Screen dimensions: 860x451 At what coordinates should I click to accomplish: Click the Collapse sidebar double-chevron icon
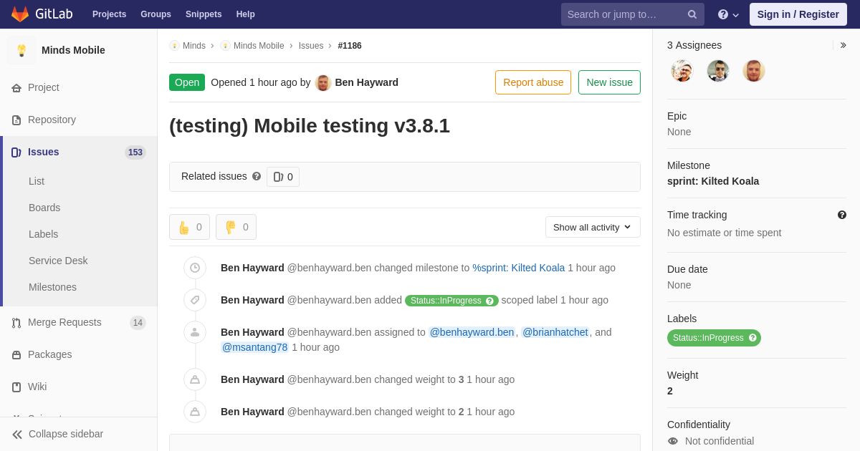(x=17, y=434)
